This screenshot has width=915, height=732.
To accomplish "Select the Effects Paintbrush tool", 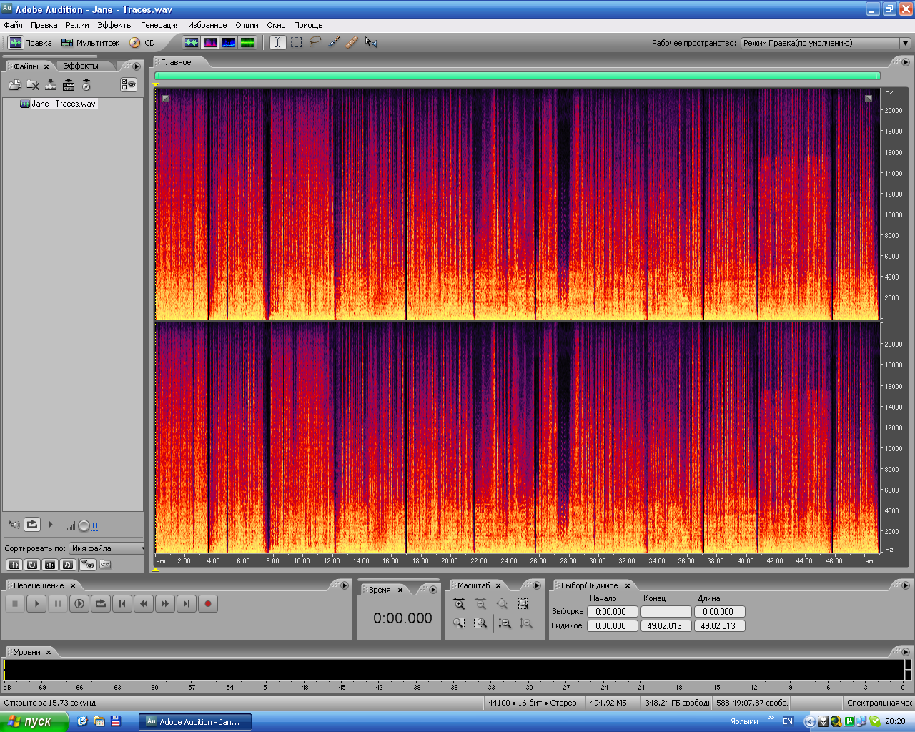I will pyautogui.click(x=333, y=43).
